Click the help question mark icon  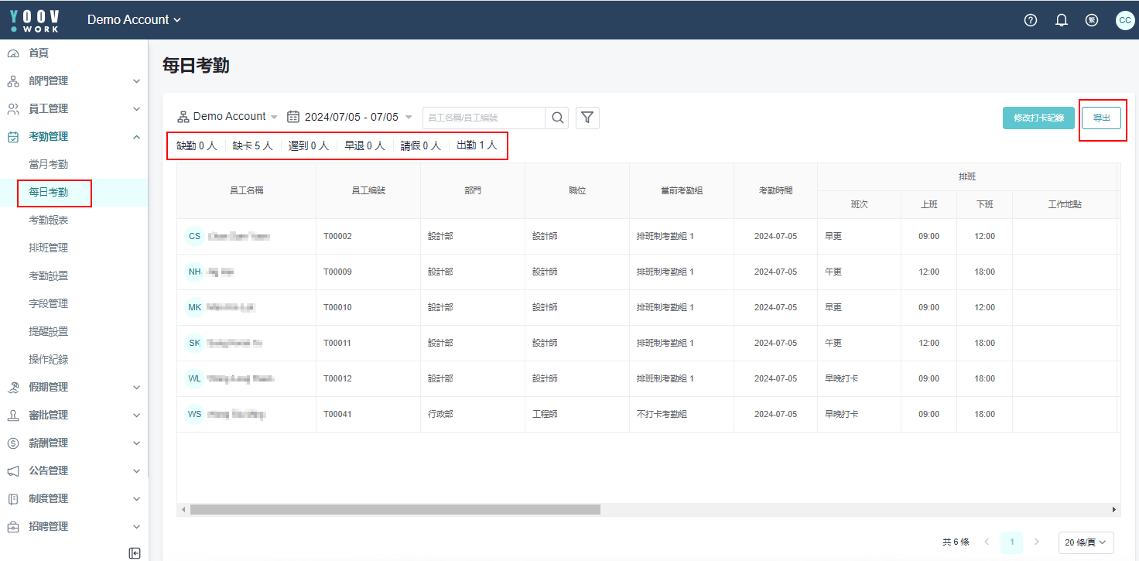1030,20
